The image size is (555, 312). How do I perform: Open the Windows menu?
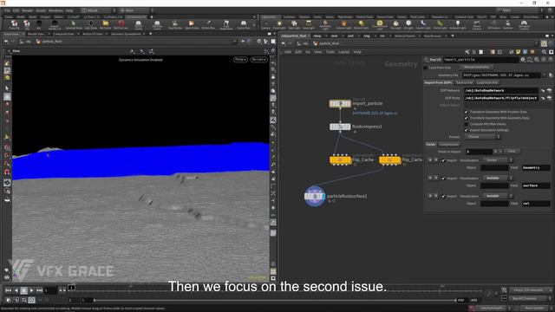pos(55,10)
